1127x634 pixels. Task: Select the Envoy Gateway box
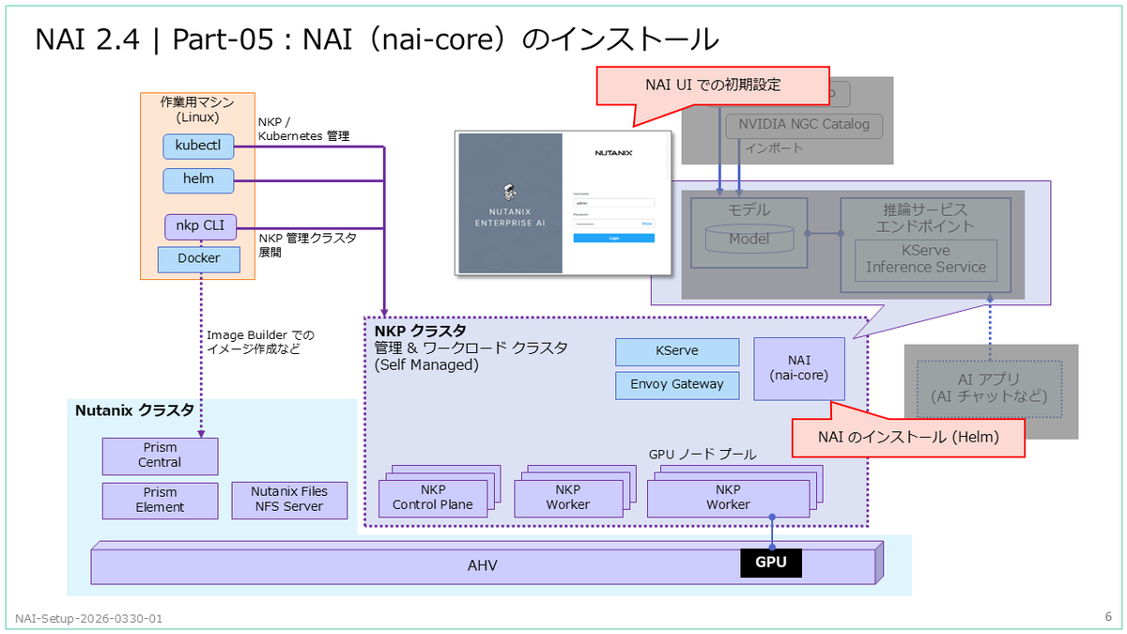[676, 385]
